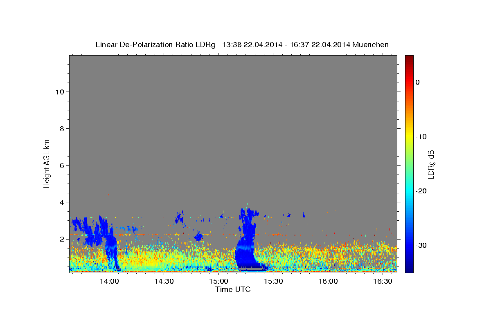Click the colorbar value -30
This screenshot has width=491, height=327.
[421, 245]
